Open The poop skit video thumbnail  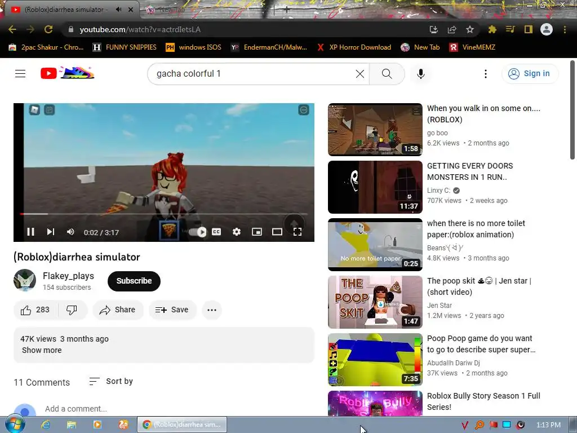tap(375, 302)
